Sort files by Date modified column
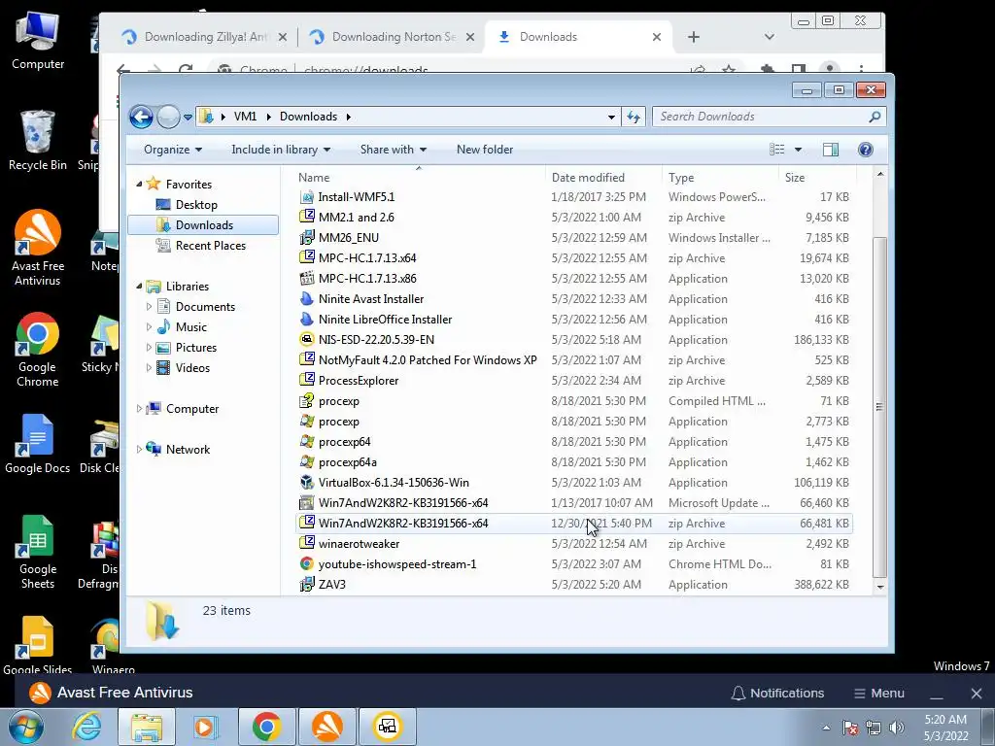 tap(602, 178)
